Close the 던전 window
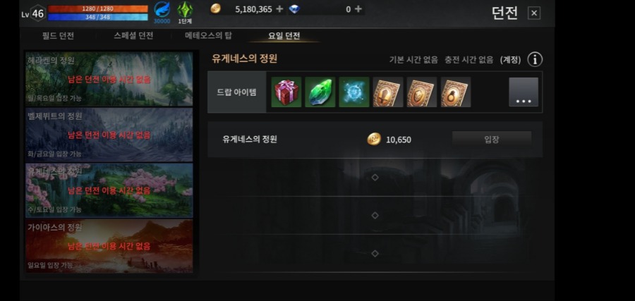Screen dimensions: 635x301 (534, 13)
